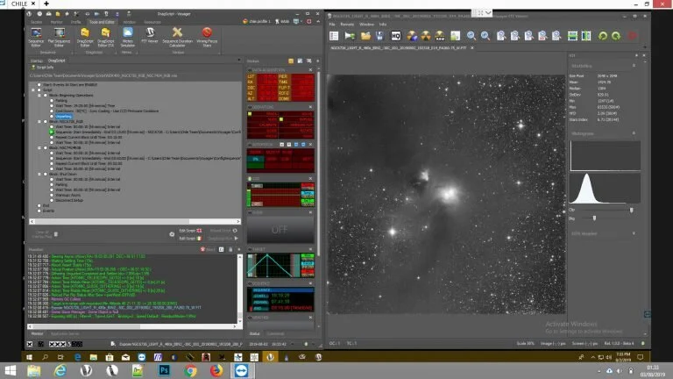Click the Script Info button

(x=42, y=68)
